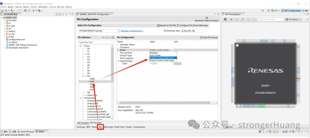Screen dimensions: 310x138
Task: Expand the ra_gen folder
Action: [5, 26]
